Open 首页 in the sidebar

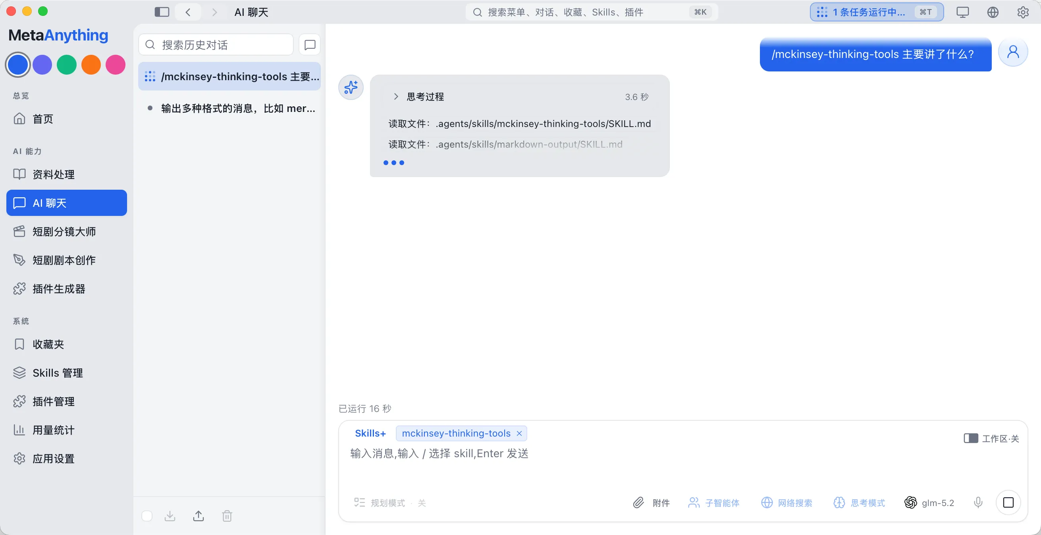pos(67,119)
